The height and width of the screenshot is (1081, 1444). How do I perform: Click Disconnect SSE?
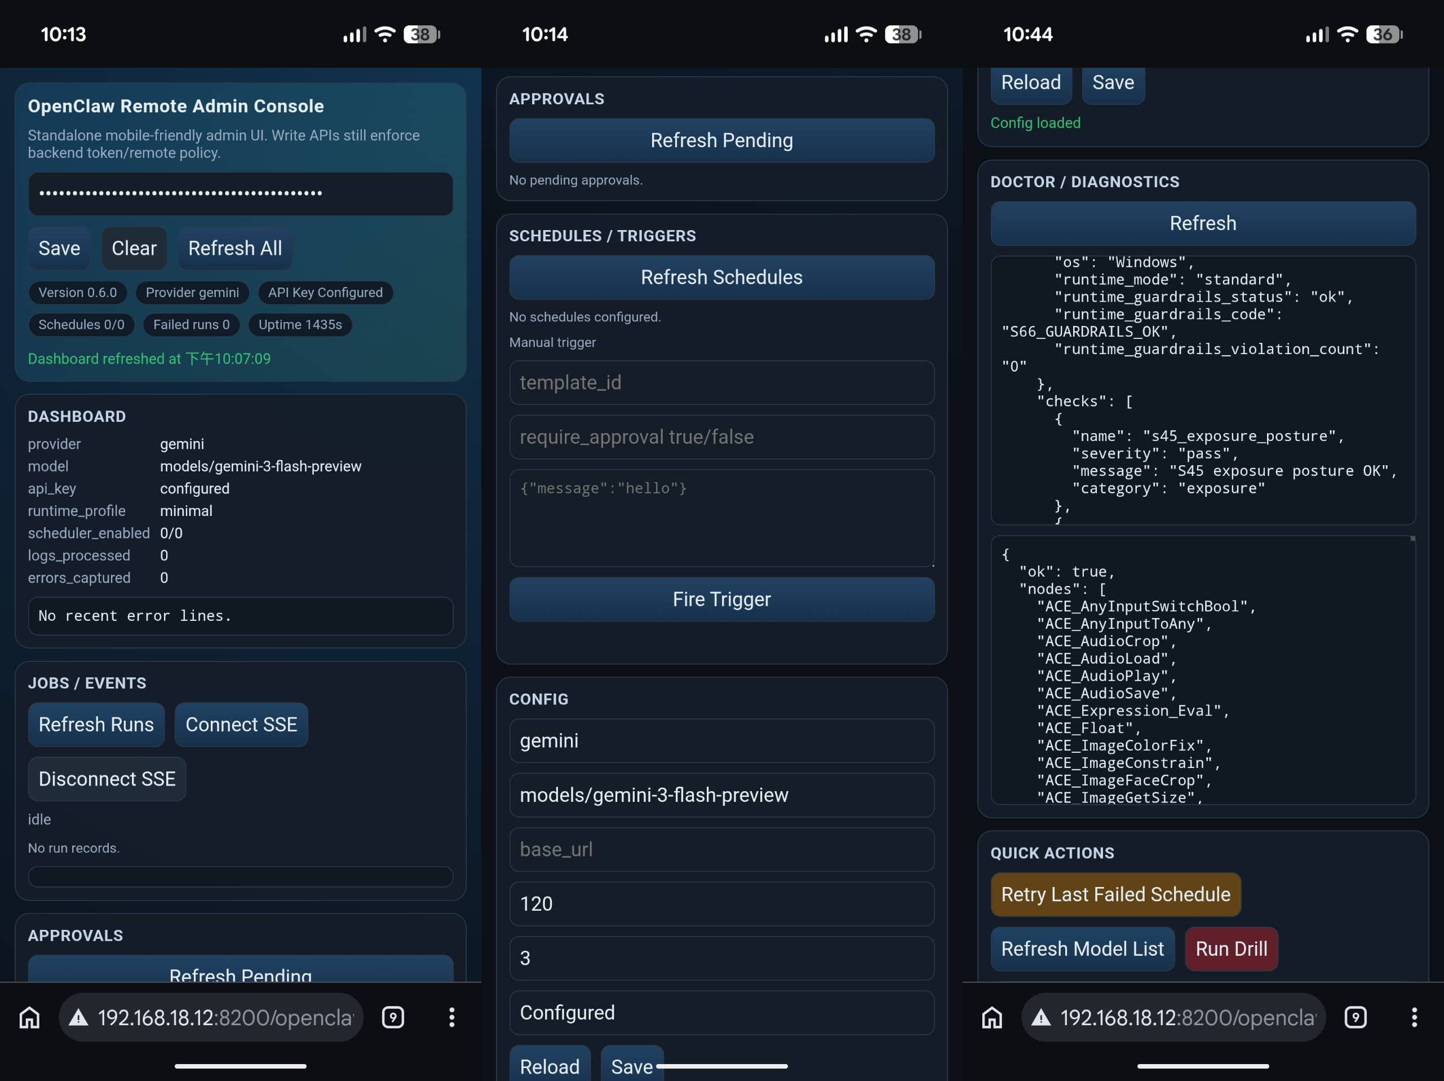(x=107, y=779)
